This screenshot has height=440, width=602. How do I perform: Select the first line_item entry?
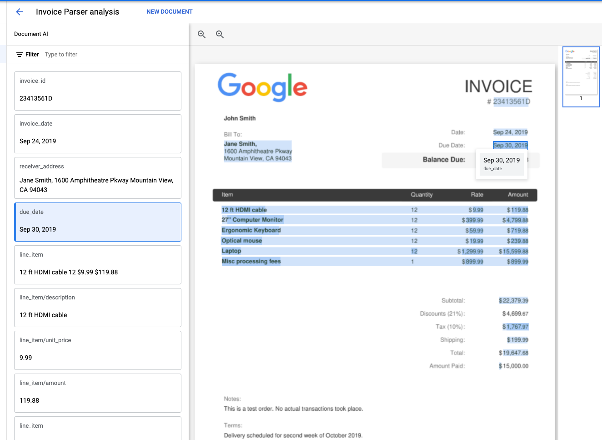(97, 264)
